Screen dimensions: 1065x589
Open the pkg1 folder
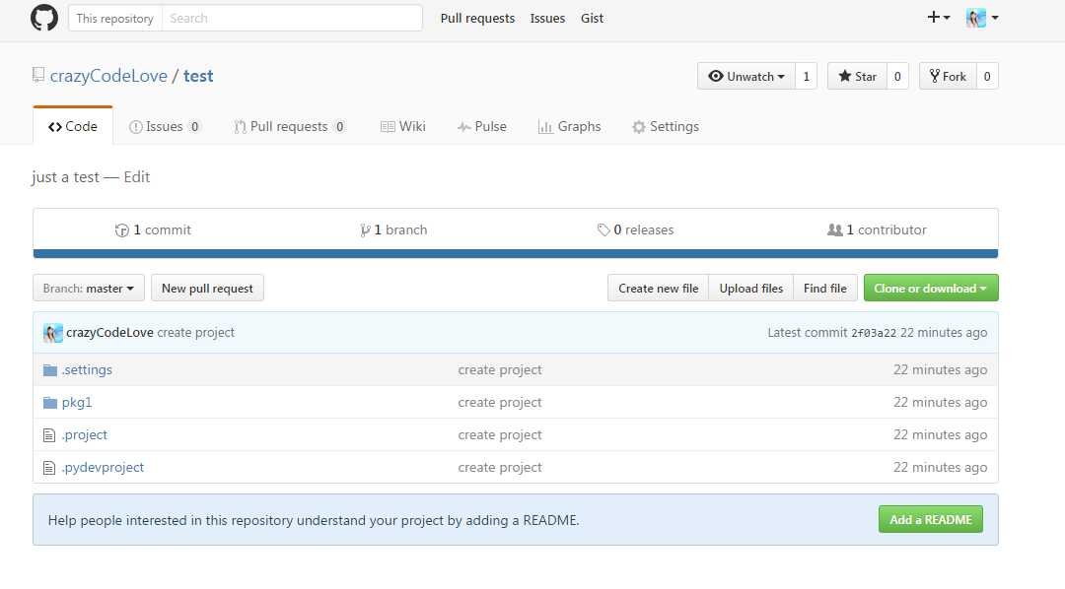click(x=77, y=403)
